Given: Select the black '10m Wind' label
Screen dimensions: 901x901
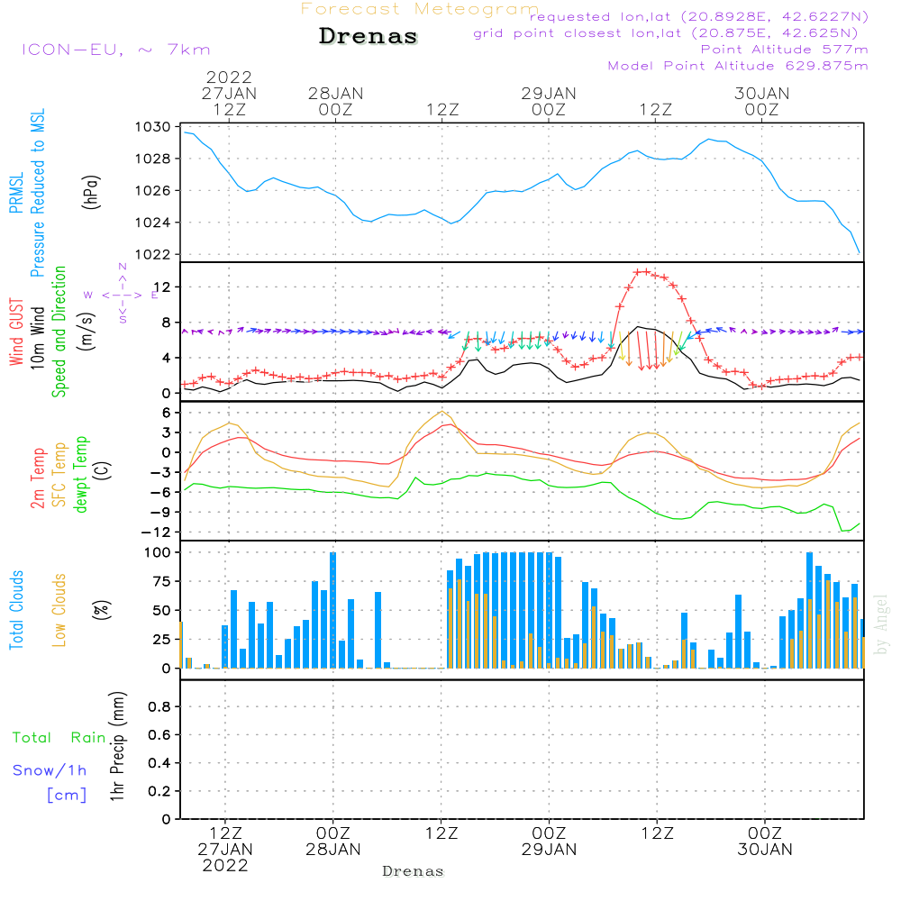Looking at the screenshot, I should click(37, 337).
